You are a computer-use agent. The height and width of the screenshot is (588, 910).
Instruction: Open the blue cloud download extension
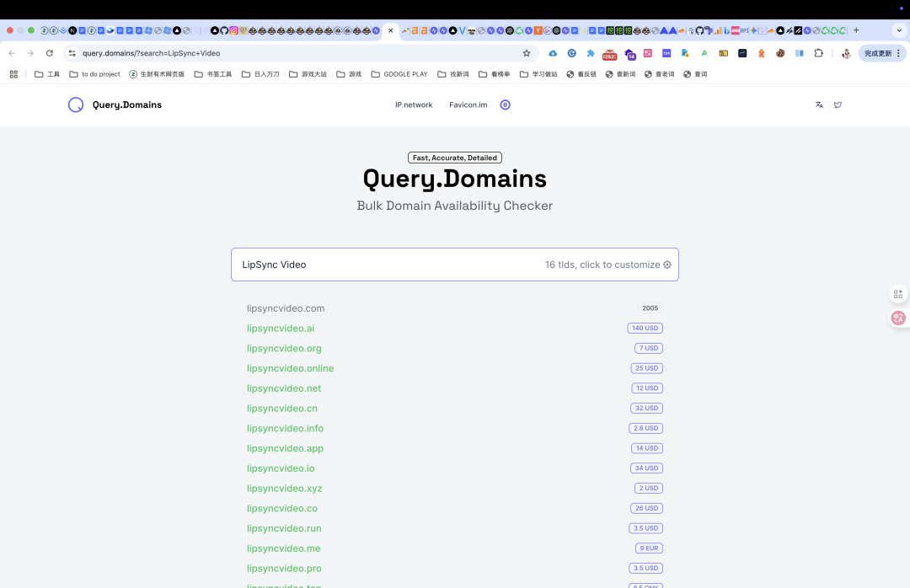point(553,53)
